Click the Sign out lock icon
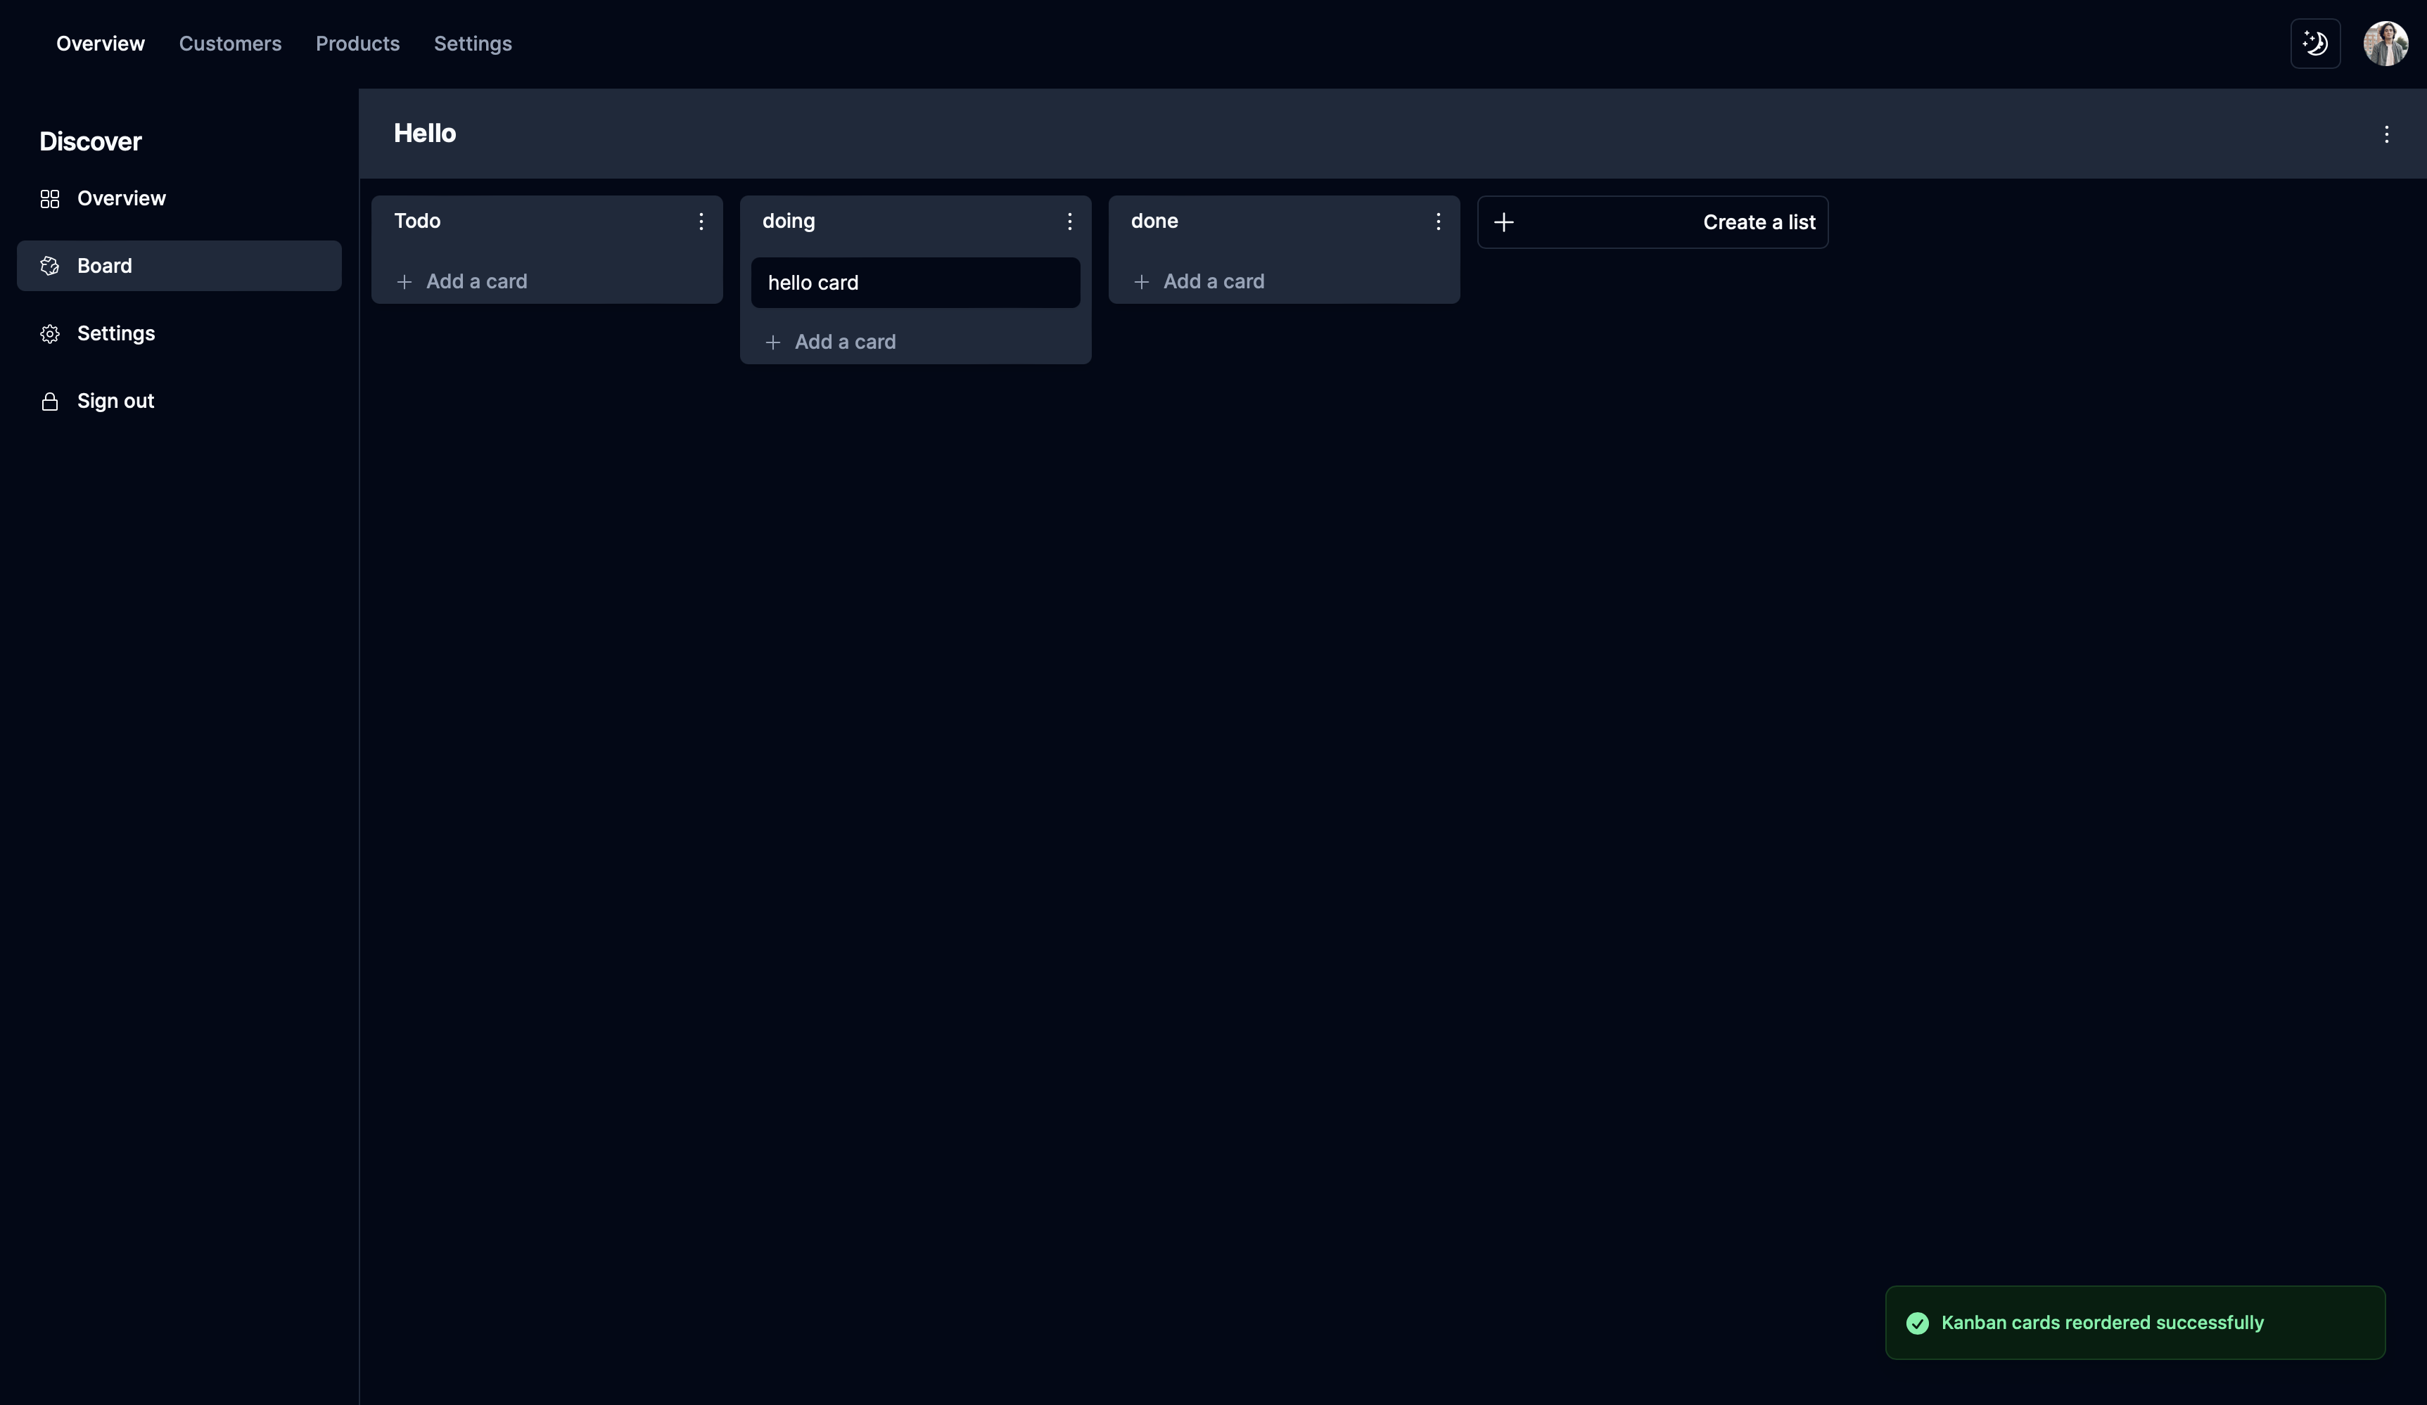The image size is (2427, 1405). click(x=50, y=402)
